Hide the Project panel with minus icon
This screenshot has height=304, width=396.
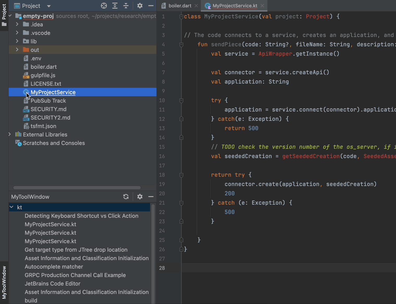(151, 6)
